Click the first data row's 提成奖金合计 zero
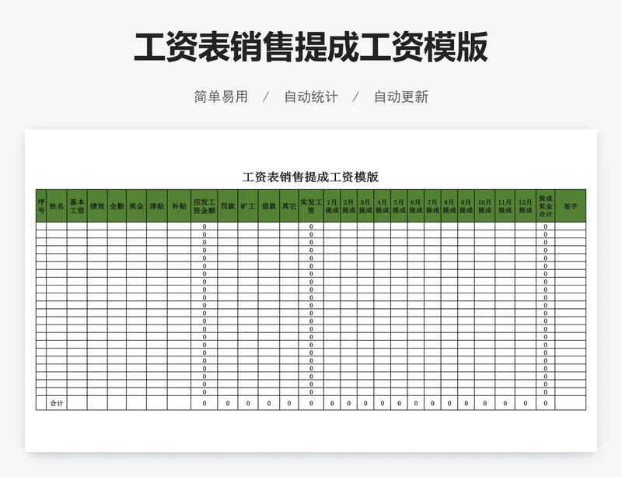Screen dimensions: 622x477 (546, 226)
